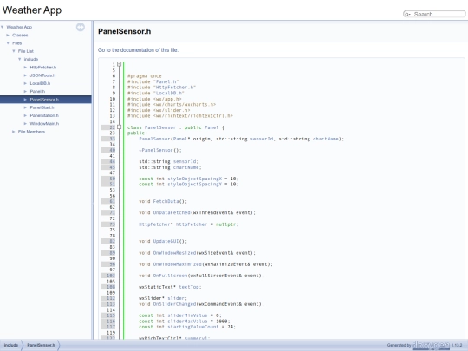The image size is (468, 351).
Task: Select PanelStart.h in the file list
Action: pos(42,107)
